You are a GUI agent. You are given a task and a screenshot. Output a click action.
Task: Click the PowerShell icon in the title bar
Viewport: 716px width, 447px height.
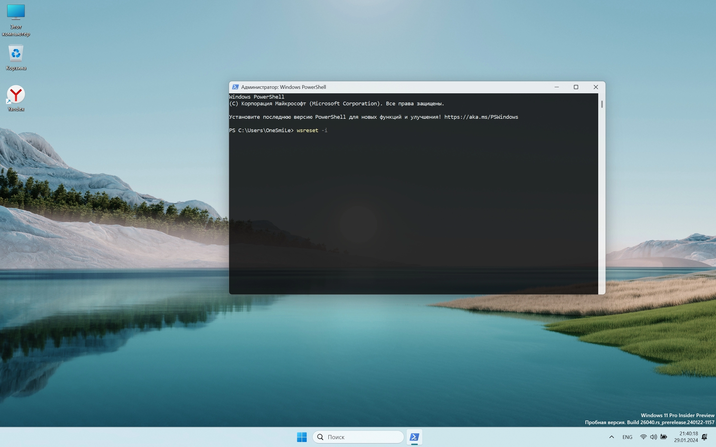235,87
